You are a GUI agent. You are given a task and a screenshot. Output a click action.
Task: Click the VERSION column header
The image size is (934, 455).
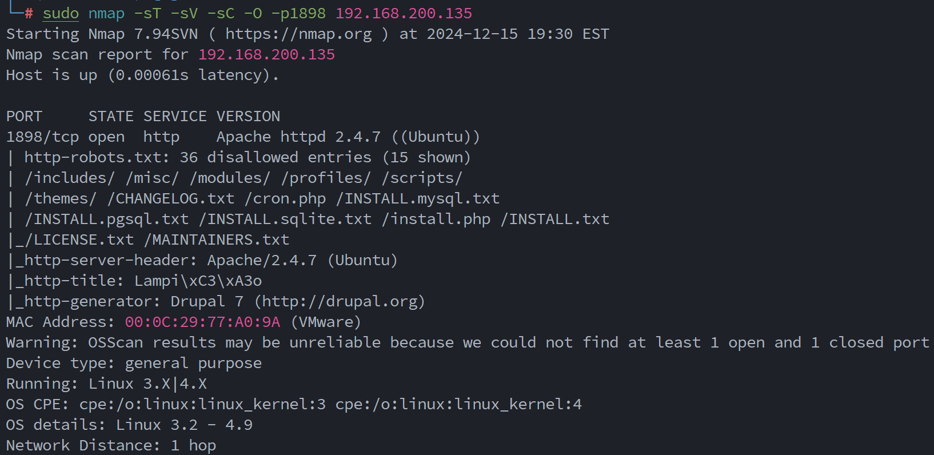[x=248, y=117]
